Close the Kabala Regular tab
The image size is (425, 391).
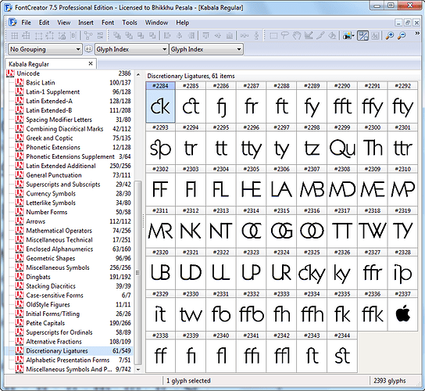click(91, 63)
